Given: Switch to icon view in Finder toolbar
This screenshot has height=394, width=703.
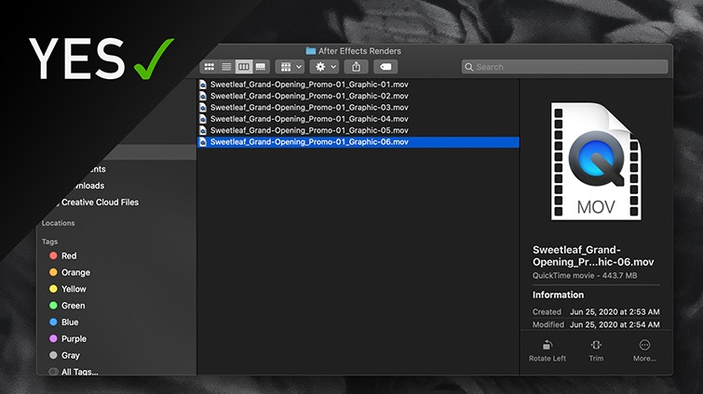Looking at the screenshot, I should pos(210,67).
